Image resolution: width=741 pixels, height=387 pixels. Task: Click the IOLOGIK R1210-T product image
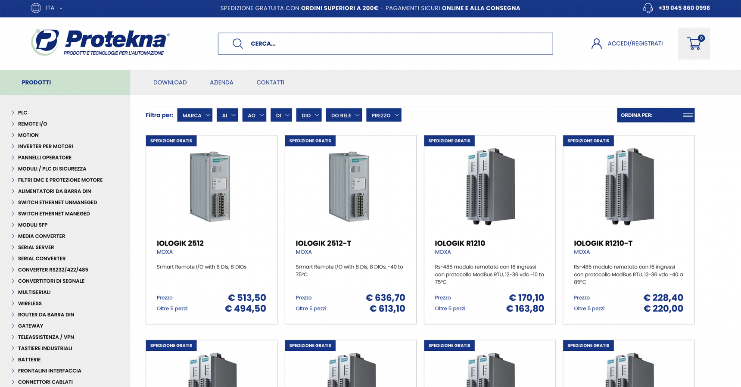pos(629,186)
